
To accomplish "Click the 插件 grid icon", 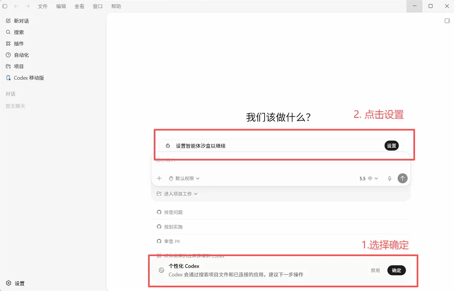I will 8,44.
